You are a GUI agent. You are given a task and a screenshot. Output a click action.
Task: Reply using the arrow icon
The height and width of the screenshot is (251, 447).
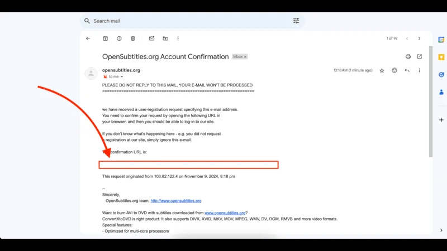click(x=407, y=70)
